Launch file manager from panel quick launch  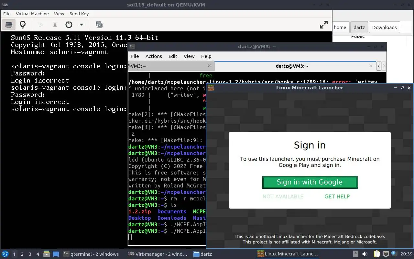(x=47, y=254)
